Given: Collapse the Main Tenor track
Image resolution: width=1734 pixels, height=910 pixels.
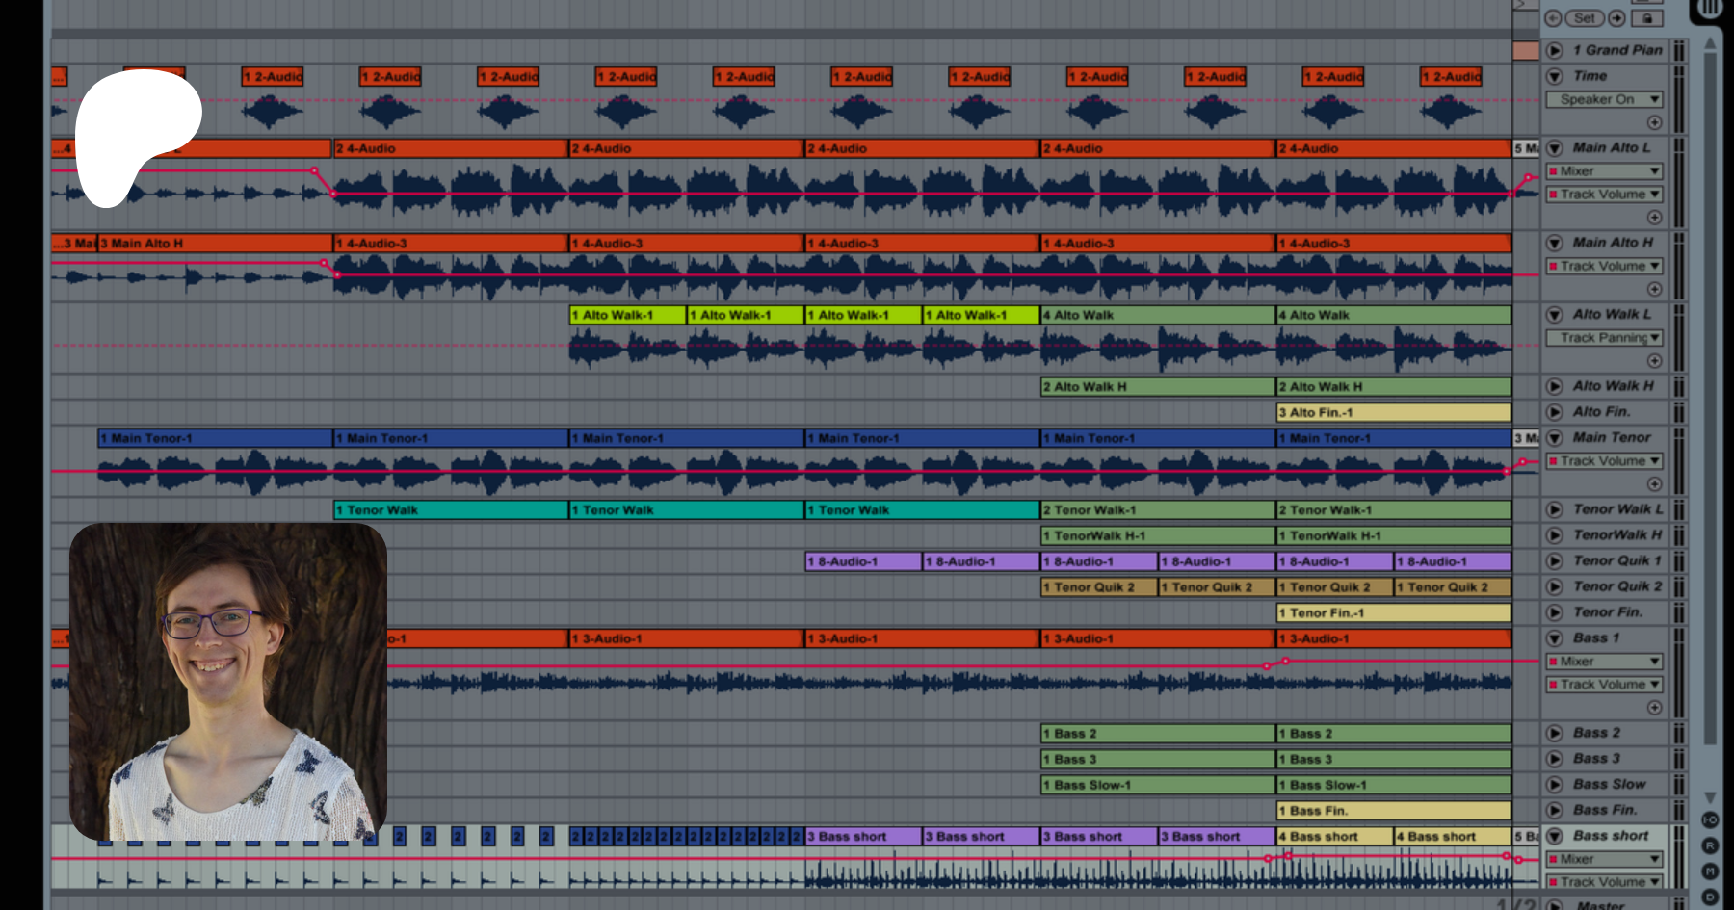Looking at the screenshot, I should coord(1554,438).
